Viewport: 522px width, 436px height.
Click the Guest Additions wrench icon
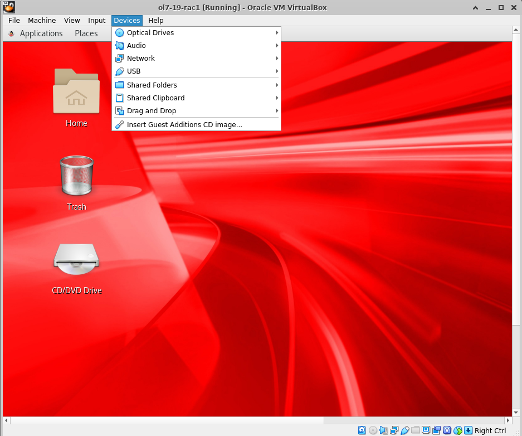click(119, 124)
